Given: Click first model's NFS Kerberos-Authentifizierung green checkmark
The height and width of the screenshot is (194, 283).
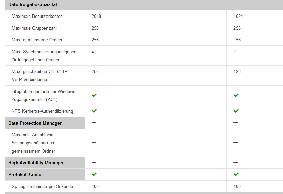Looking at the screenshot, I should 94,111.
